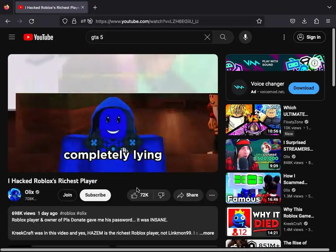Join the Olix channel membership
The image size is (336, 252).
67,195
